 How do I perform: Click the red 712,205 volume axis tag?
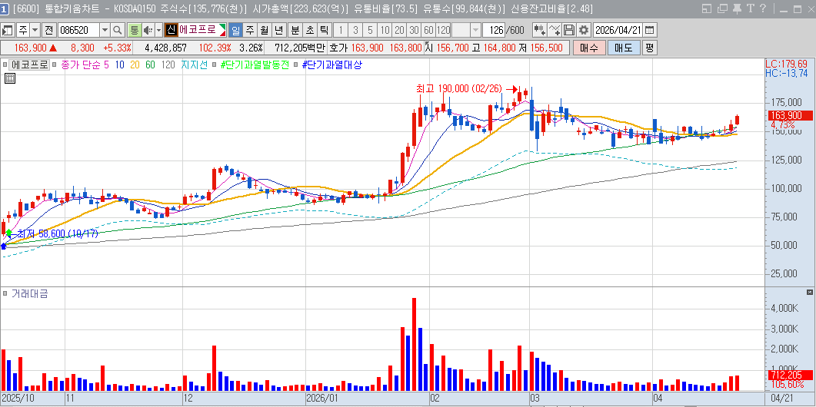789,375
